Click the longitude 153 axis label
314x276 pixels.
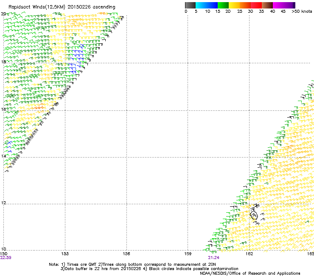point(65,254)
